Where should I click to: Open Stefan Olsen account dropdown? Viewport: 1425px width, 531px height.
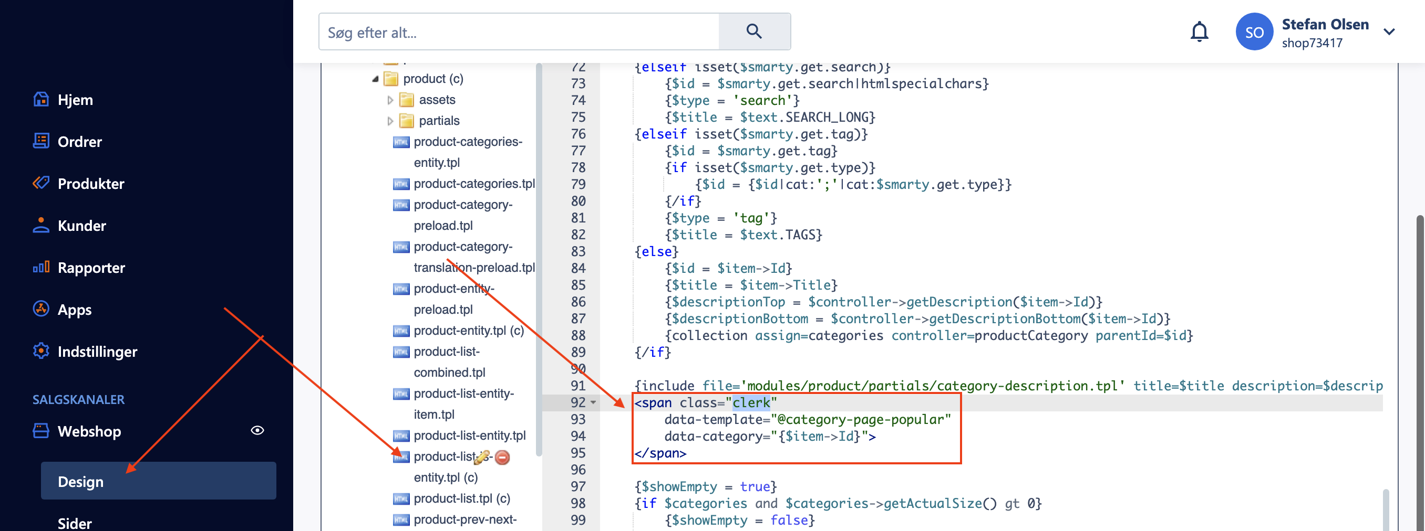(1389, 32)
